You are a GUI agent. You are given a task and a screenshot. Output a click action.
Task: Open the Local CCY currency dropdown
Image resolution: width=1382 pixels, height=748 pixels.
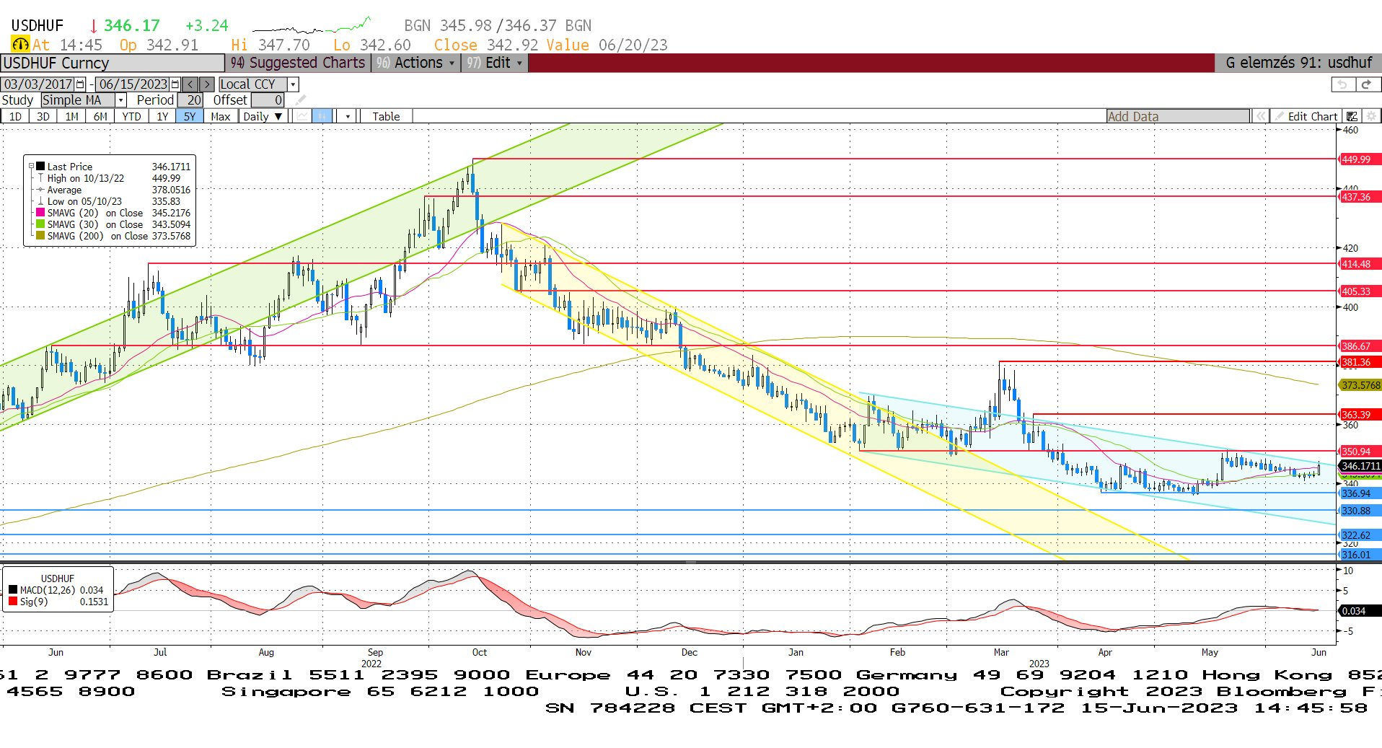(x=293, y=84)
